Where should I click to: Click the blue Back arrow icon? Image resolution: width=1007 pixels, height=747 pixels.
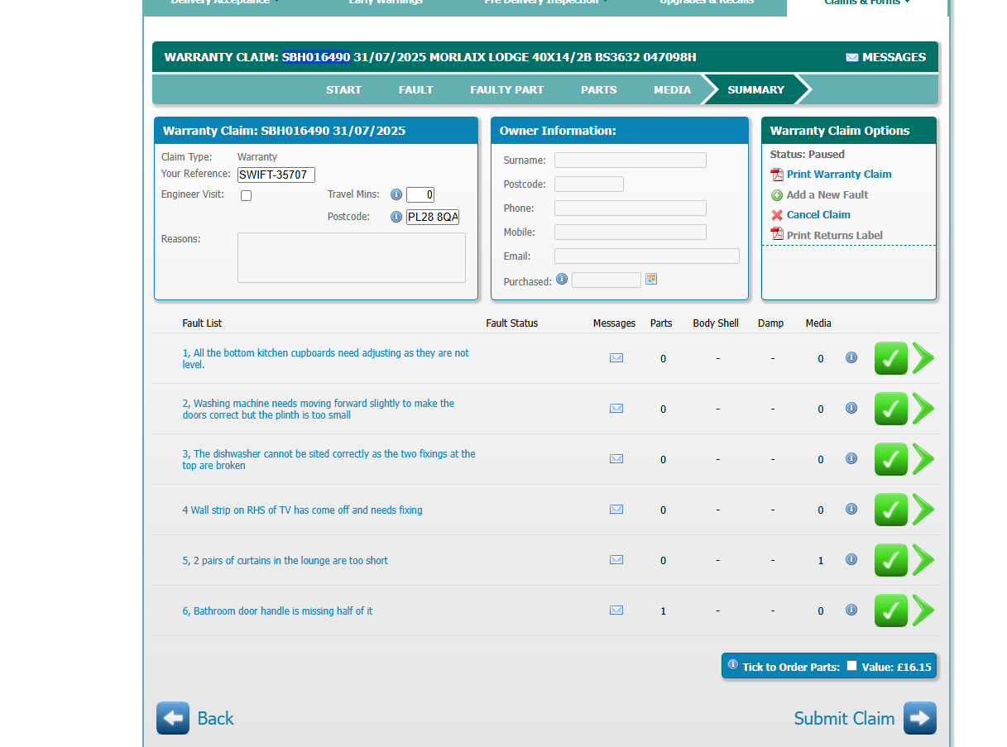click(x=173, y=718)
